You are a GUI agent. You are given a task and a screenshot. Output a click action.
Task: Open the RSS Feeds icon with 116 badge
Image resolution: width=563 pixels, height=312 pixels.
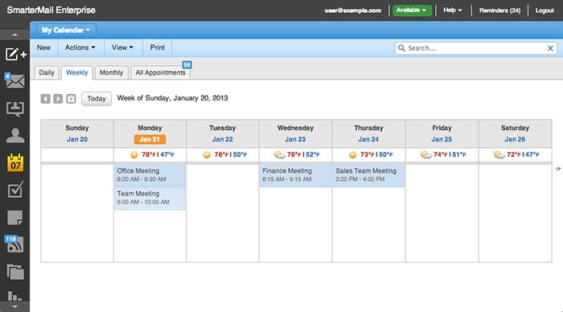click(14, 244)
